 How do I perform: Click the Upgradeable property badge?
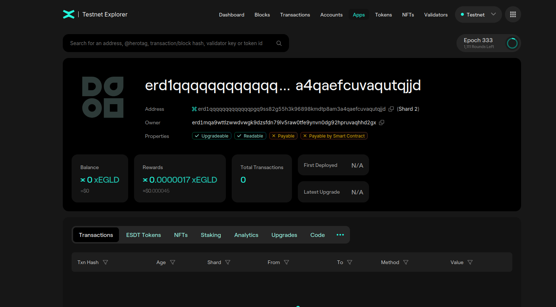212,136
